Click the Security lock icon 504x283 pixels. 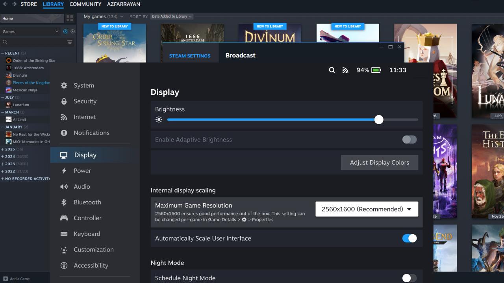click(64, 101)
